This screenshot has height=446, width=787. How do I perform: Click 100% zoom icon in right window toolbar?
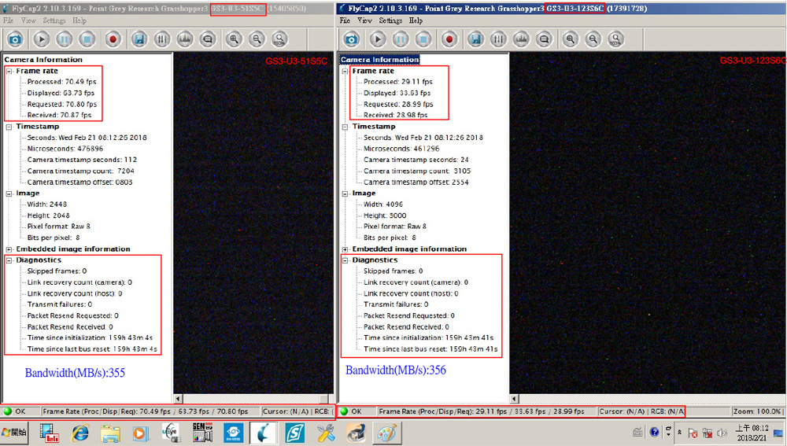click(x=615, y=39)
